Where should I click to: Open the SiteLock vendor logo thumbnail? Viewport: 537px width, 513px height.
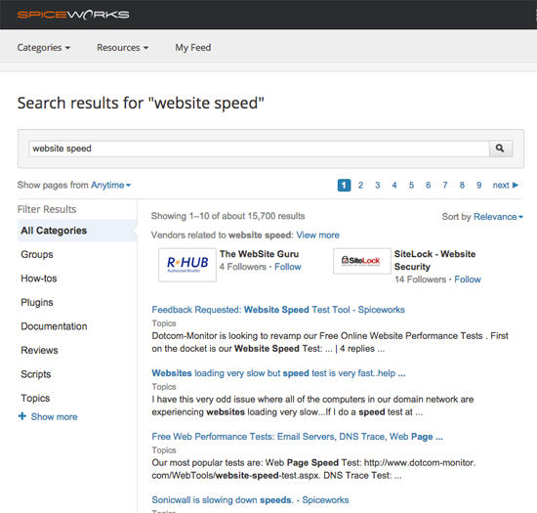362,261
